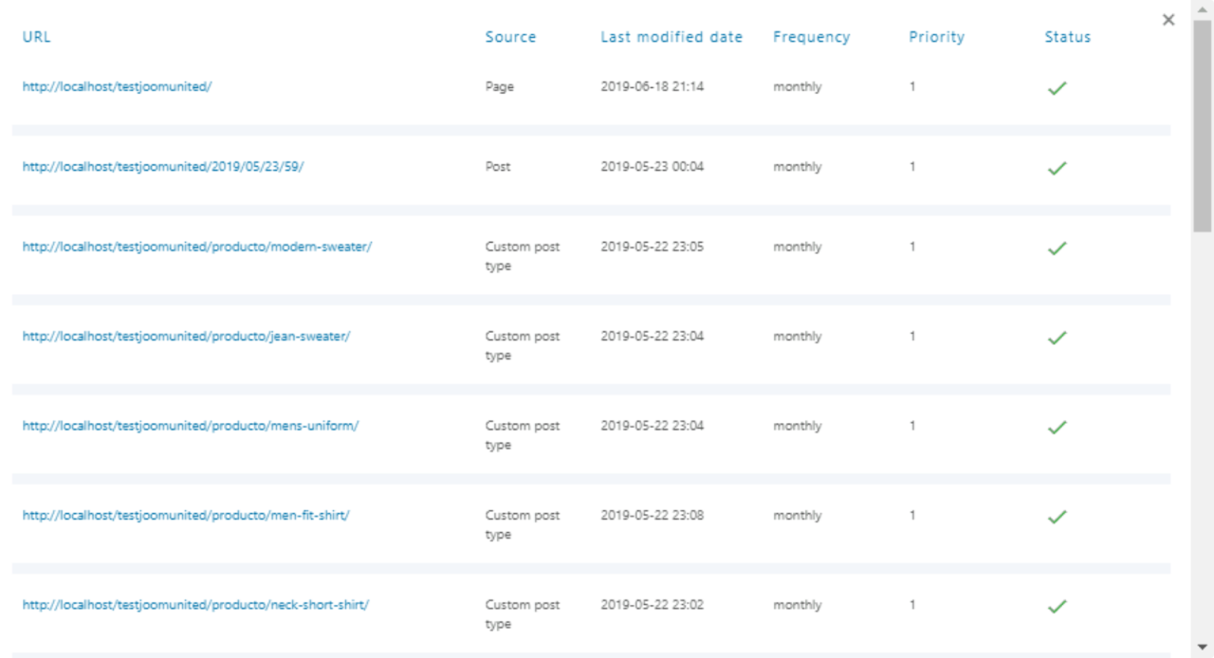Viewport: 1214px width, 658px height.
Task: Open the mens-uniform product link
Action: pos(191,426)
